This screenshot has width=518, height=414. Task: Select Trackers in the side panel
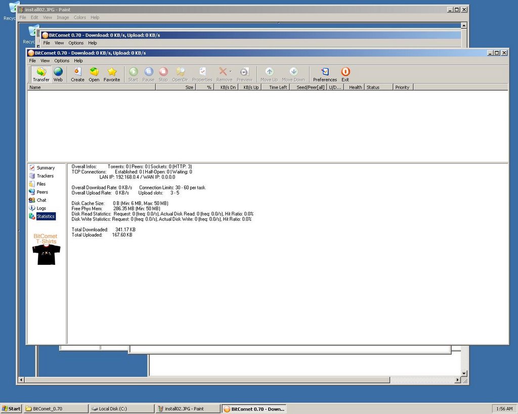[41, 176]
